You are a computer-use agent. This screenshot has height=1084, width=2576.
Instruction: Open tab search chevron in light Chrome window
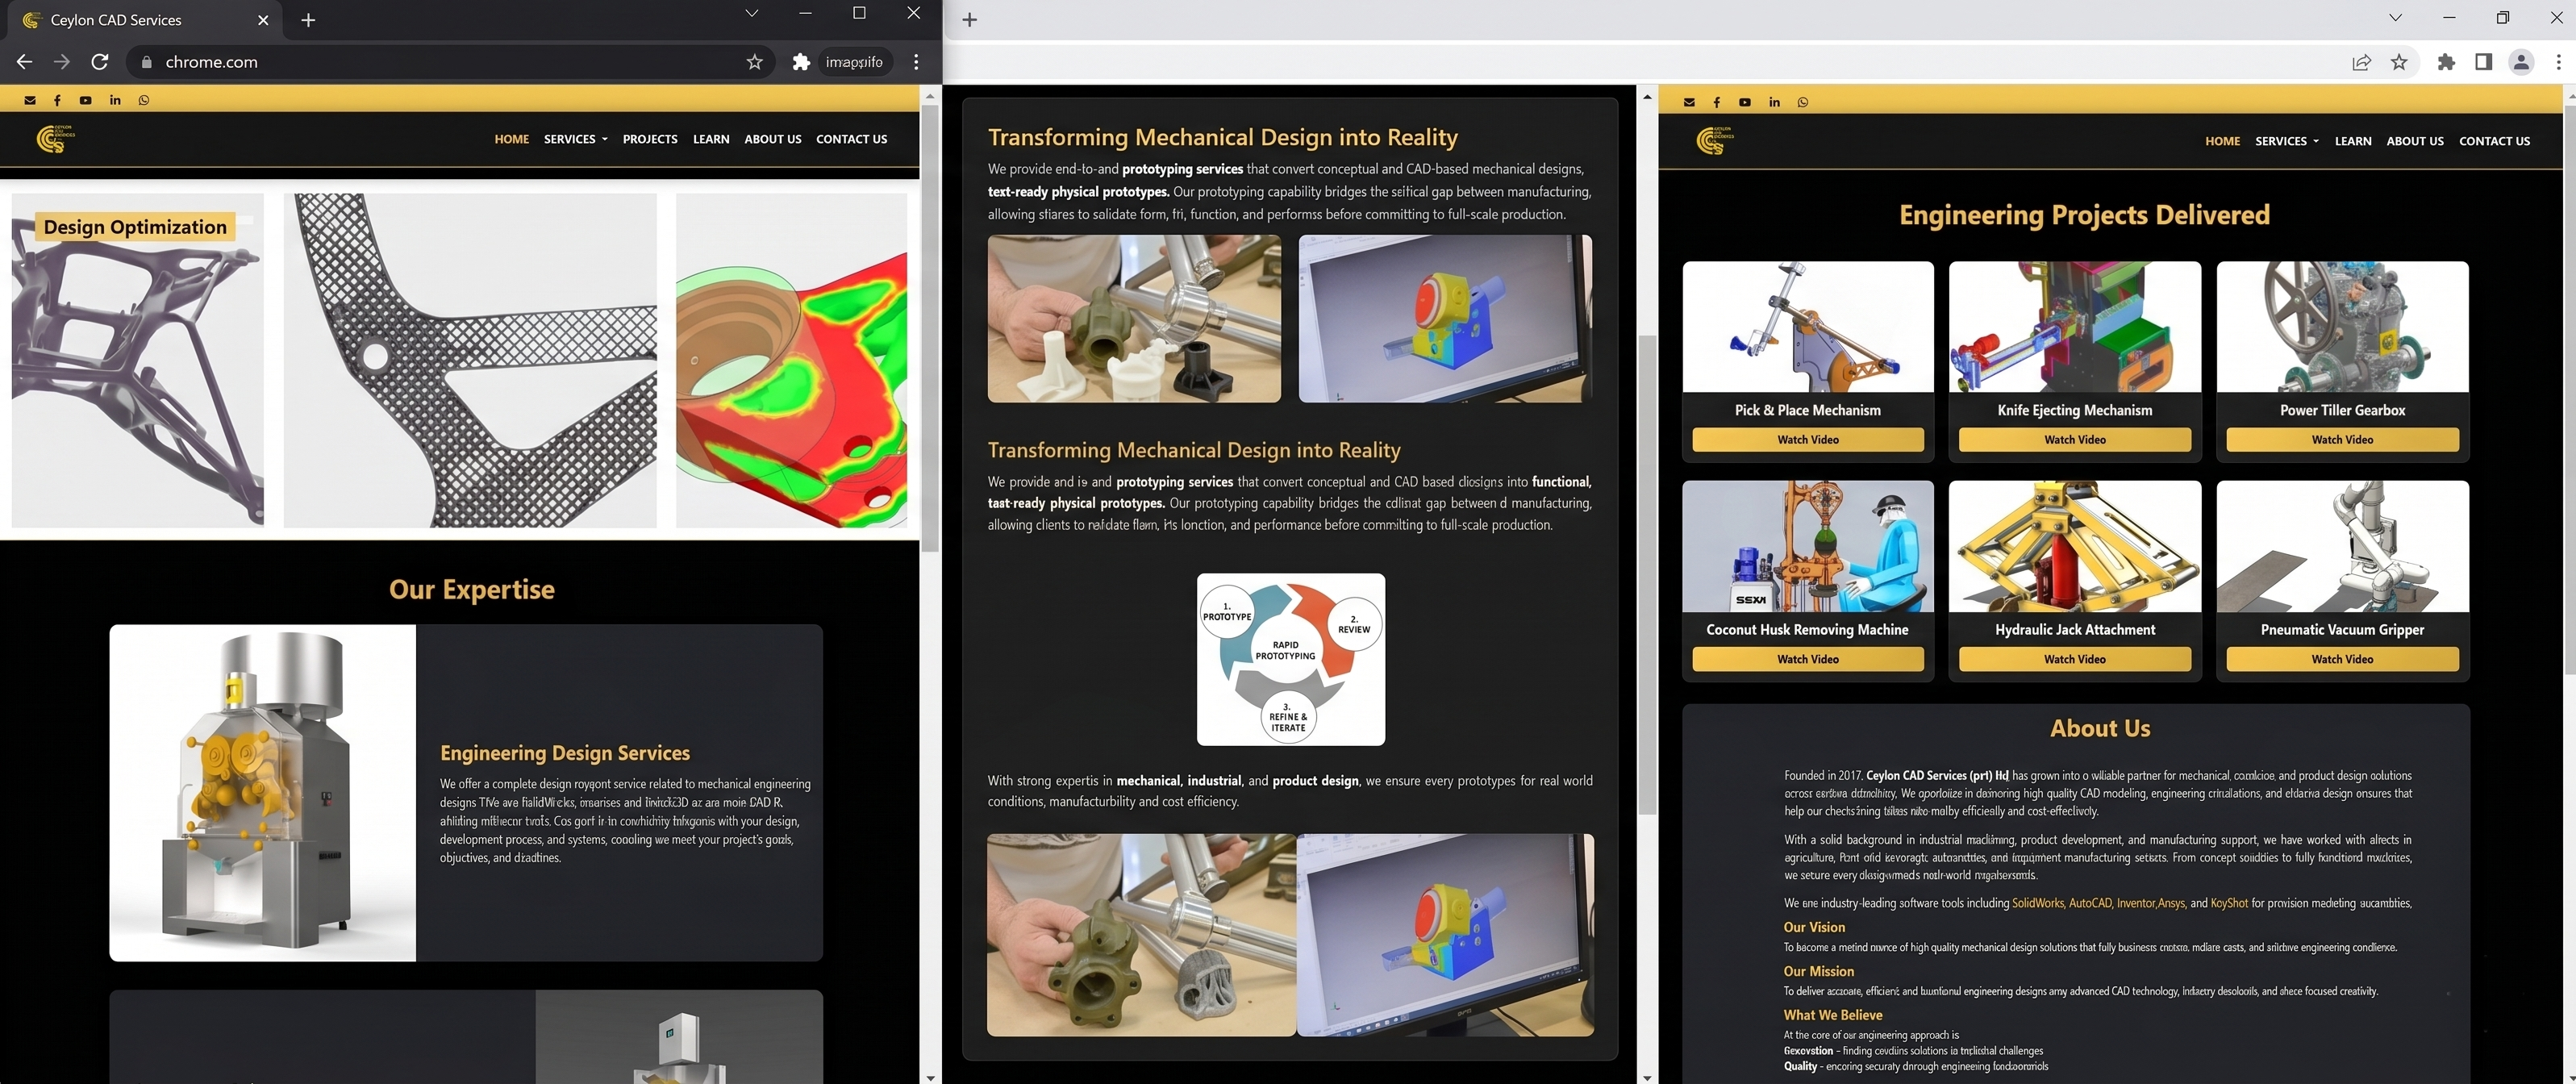(x=2395, y=17)
